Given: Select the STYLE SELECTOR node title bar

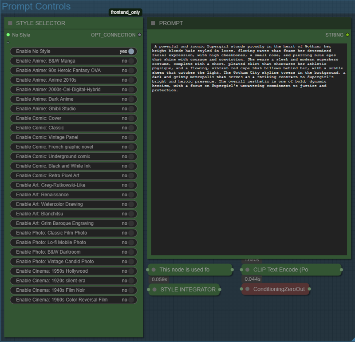Looking at the screenshot, I should click(67, 23).
